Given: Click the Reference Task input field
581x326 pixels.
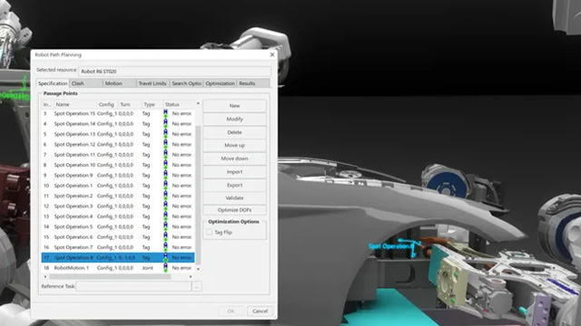Looking at the screenshot, I should pos(133,286).
